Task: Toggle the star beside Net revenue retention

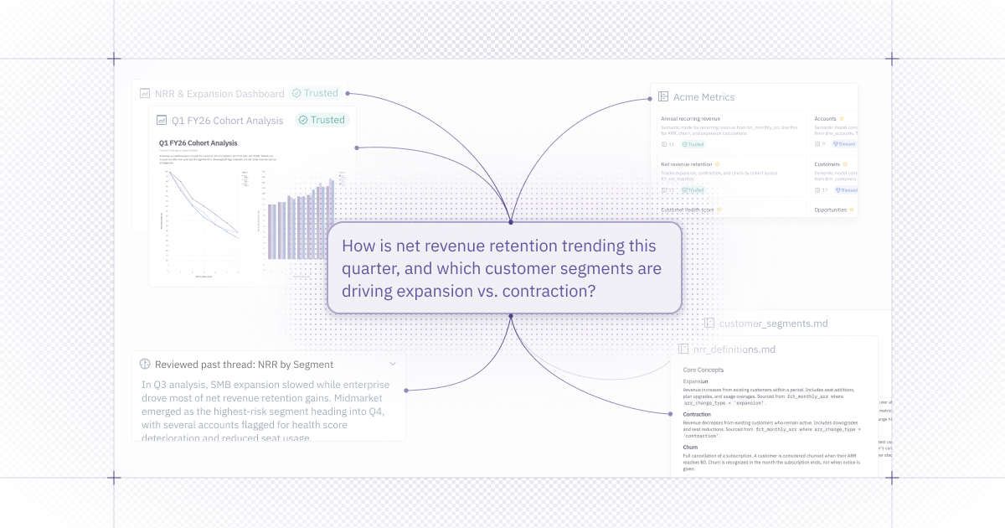Action: [x=718, y=164]
